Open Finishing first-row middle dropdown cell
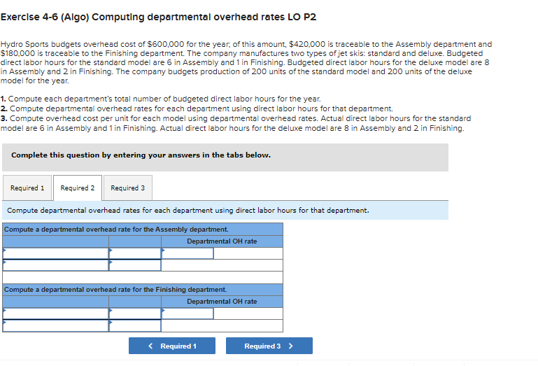 point(135,314)
